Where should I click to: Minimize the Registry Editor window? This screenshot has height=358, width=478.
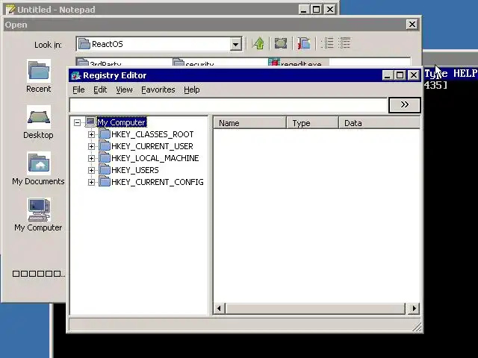(x=387, y=75)
